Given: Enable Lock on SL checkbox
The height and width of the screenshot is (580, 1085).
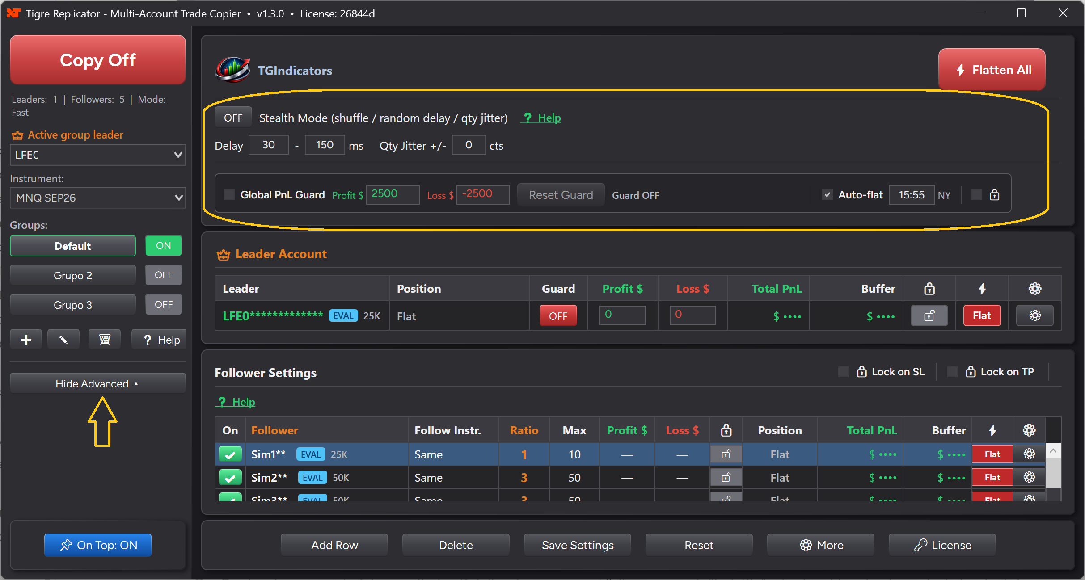Looking at the screenshot, I should [844, 372].
